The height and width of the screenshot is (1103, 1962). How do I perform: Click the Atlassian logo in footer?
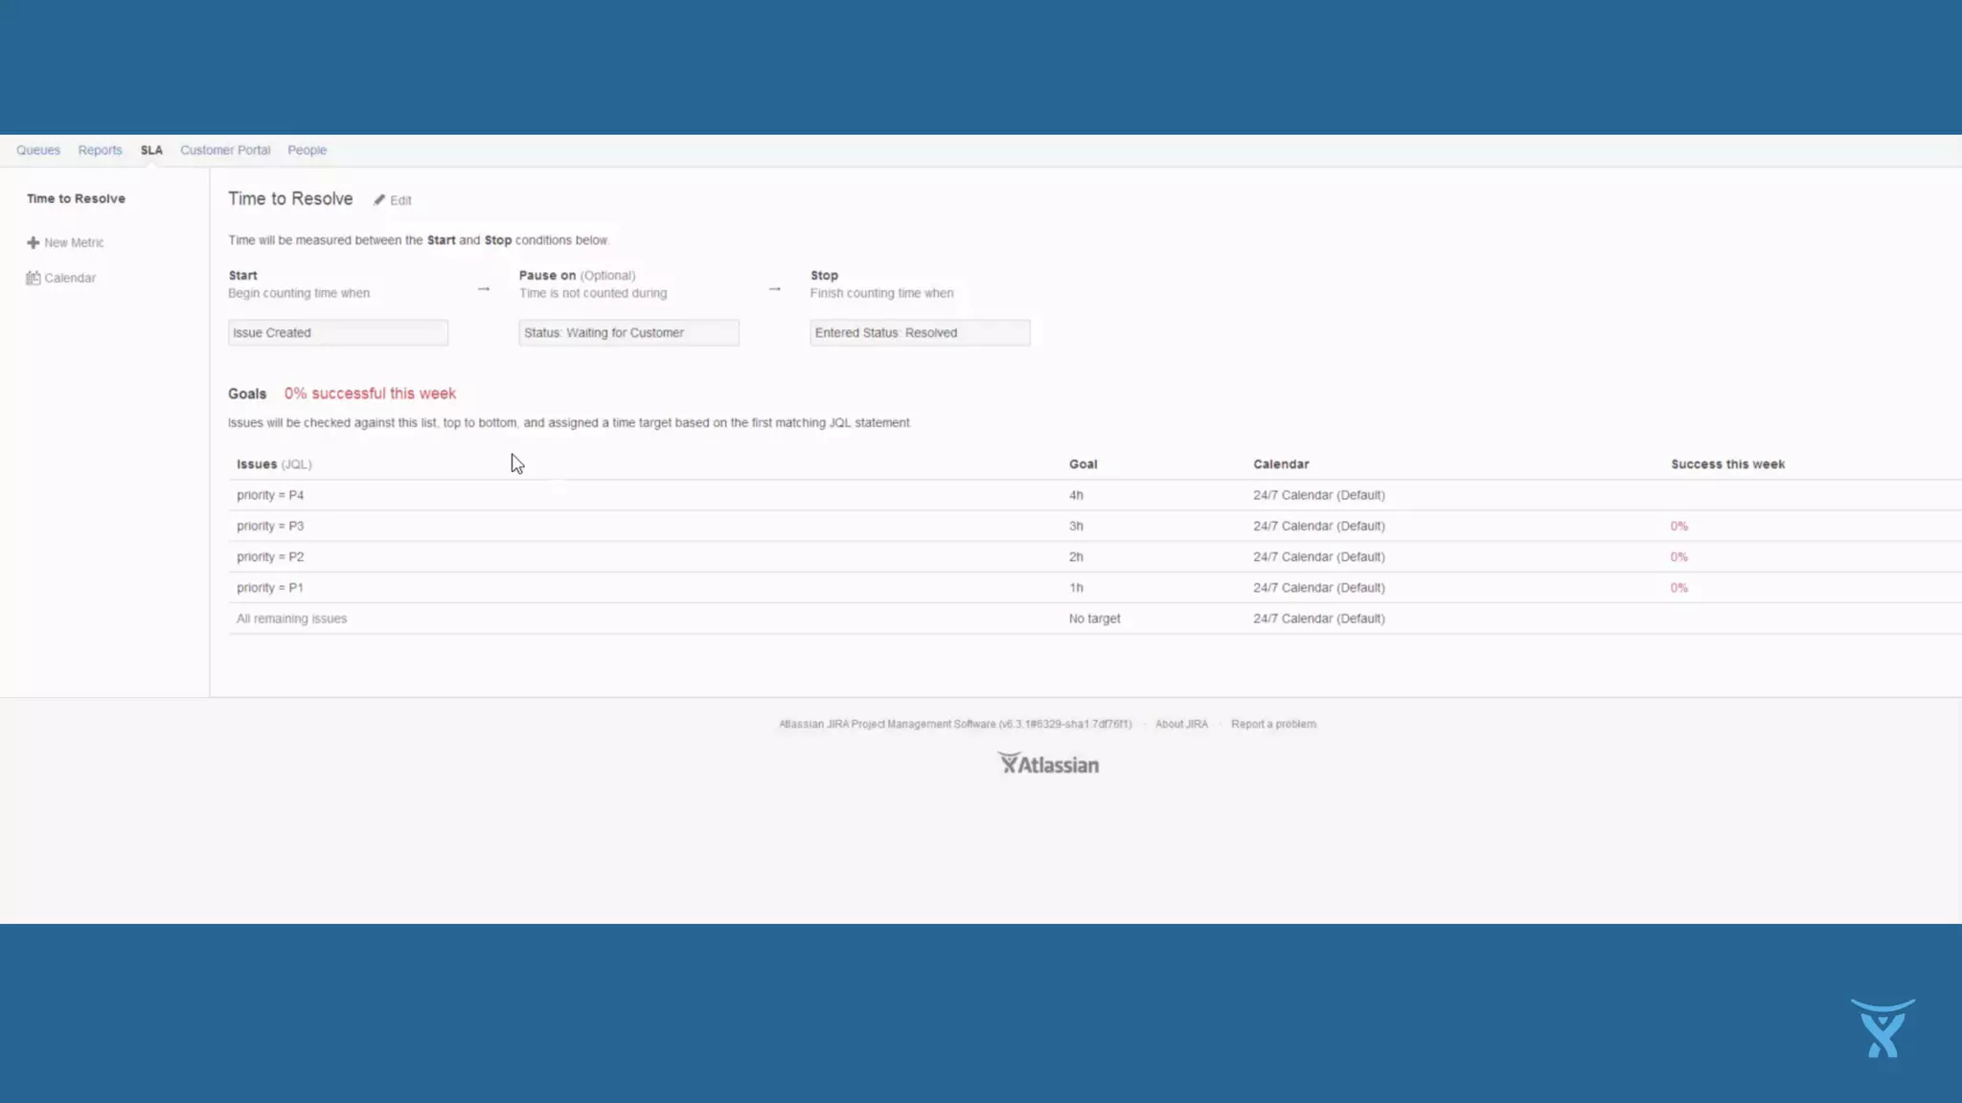tap(1048, 764)
